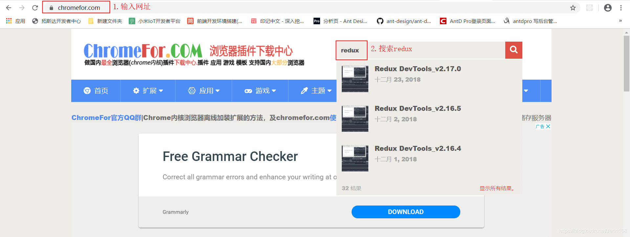Open AntD Pro登录页面 bookmark
630x237 pixels.
click(467, 21)
